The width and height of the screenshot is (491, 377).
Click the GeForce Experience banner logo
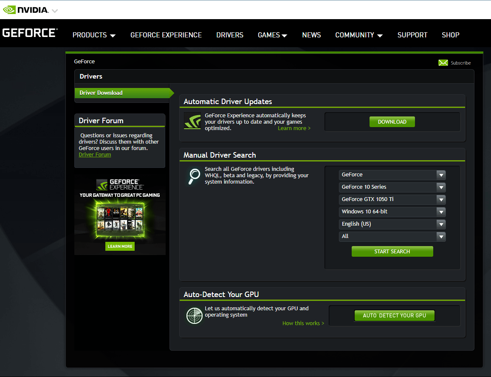tap(120, 184)
